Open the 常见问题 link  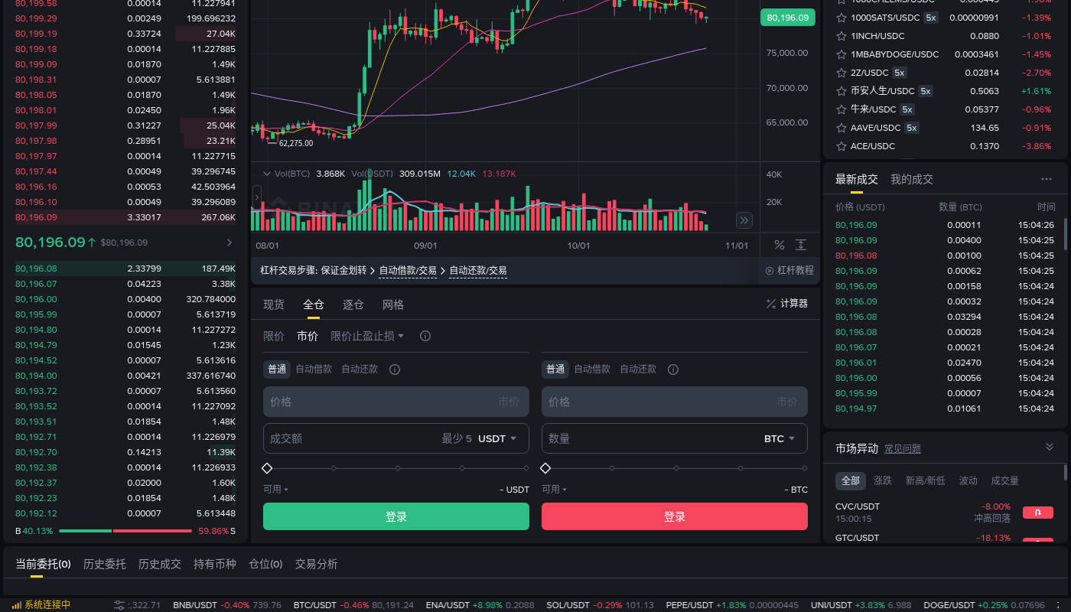click(x=903, y=448)
